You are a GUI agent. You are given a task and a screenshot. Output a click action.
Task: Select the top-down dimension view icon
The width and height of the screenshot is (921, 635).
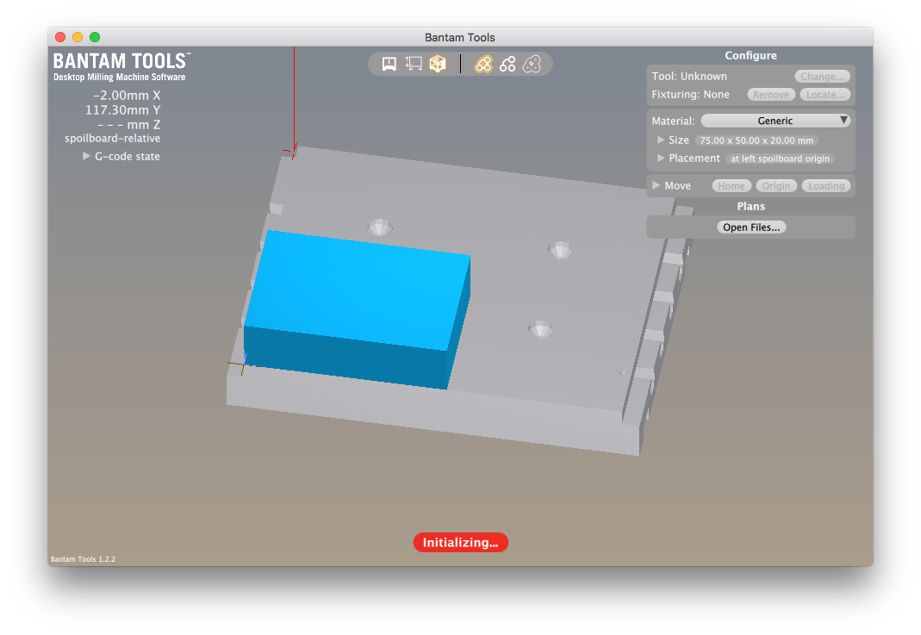tap(414, 64)
